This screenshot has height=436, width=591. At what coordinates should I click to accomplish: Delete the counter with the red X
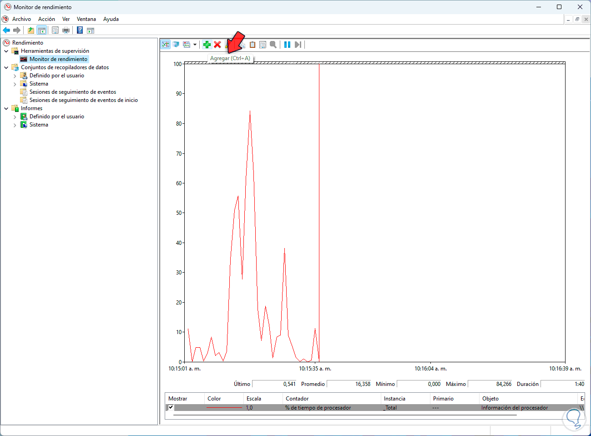(x=217, y=45)
